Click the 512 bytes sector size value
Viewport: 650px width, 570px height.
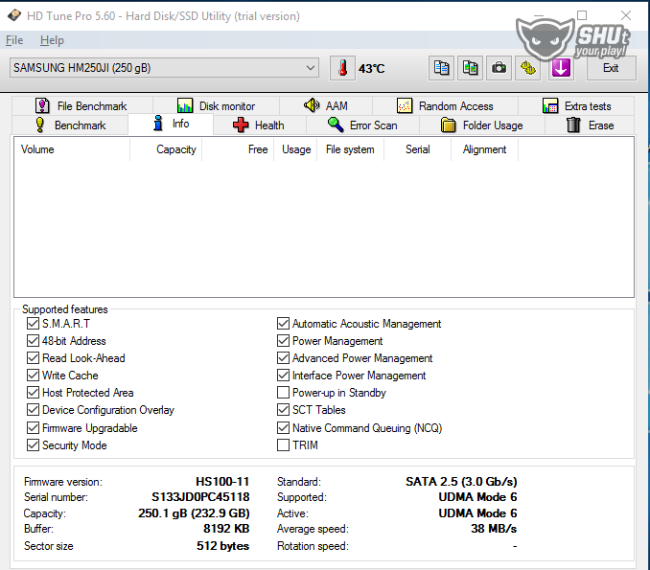[x=223, y=546]
